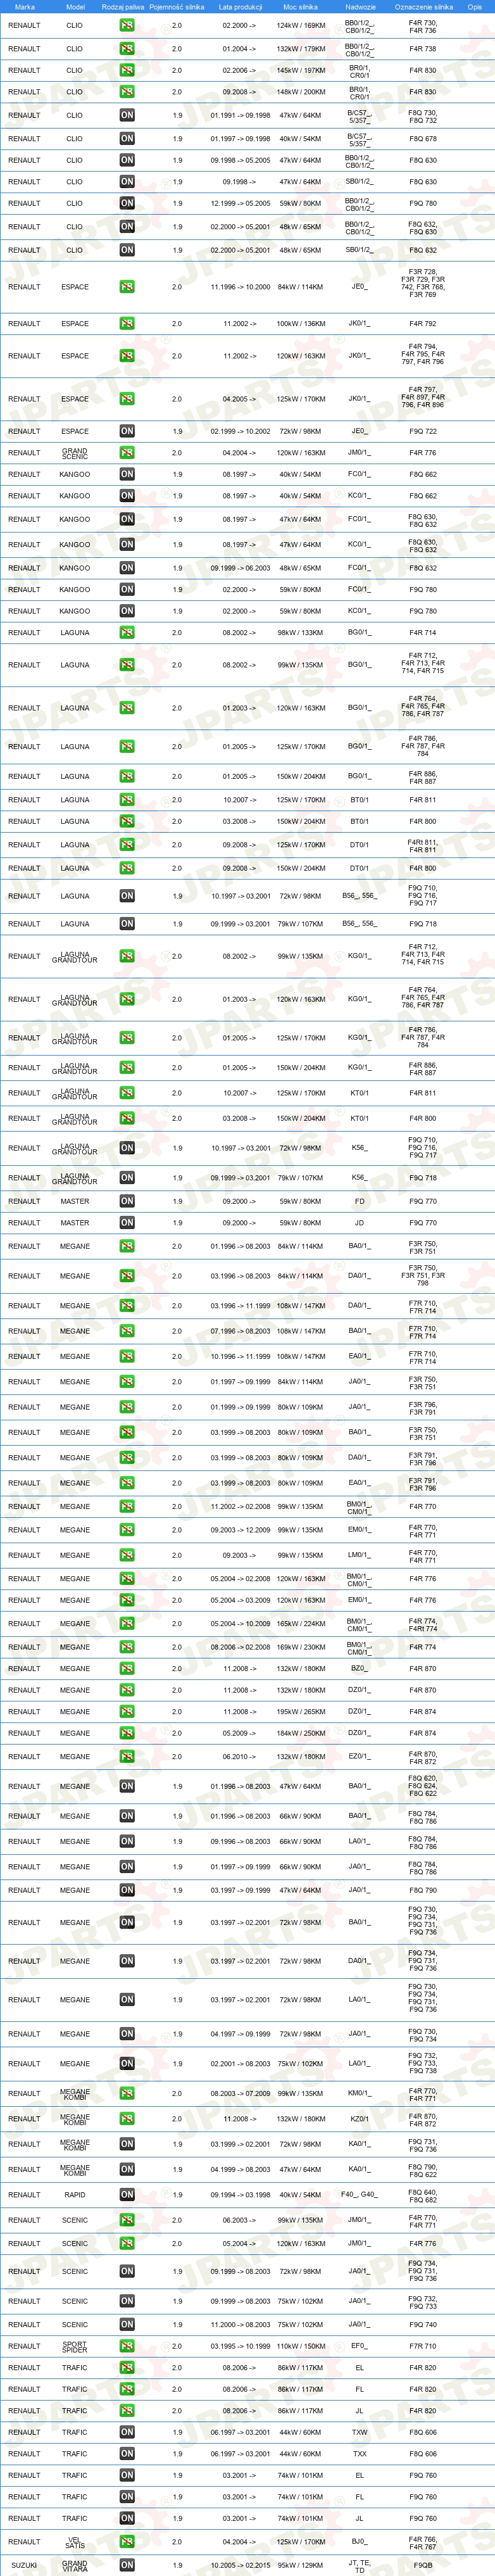
Task: Click the diesel icon in the Clio F9Q 780 row
Action: pyautogui.click(x=127, y=203)
